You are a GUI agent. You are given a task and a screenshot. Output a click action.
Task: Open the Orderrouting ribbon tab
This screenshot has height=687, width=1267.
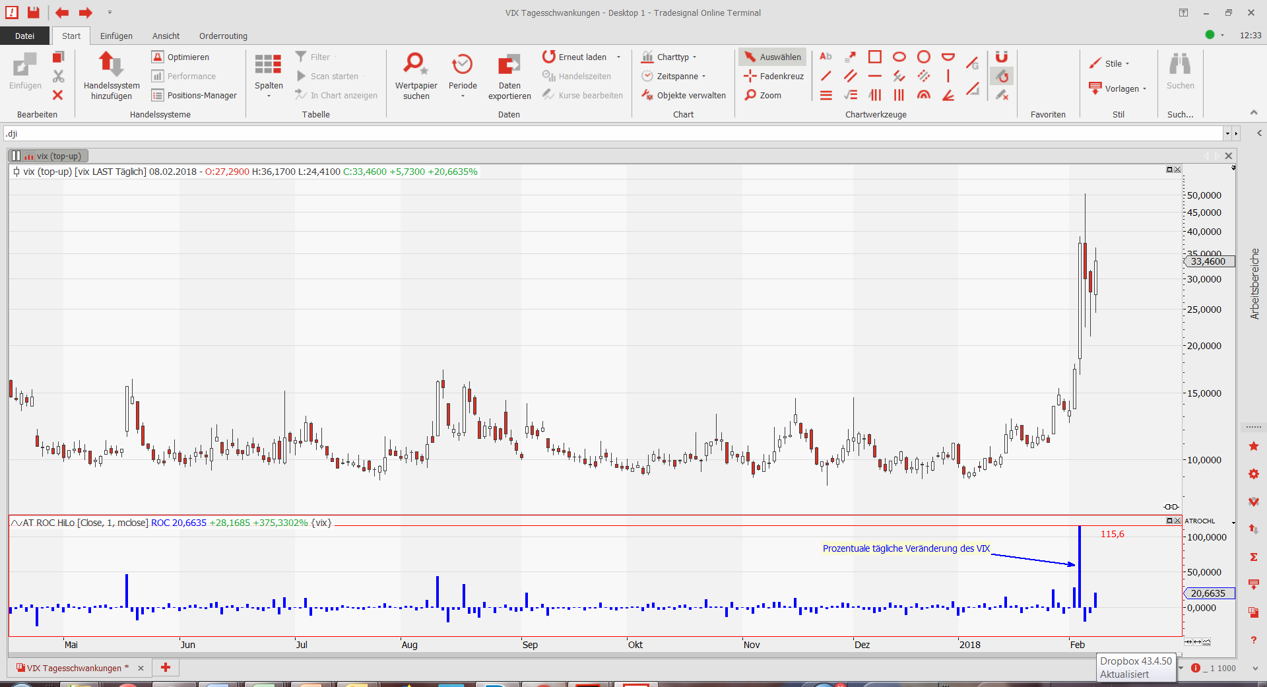tap(223, 36)
